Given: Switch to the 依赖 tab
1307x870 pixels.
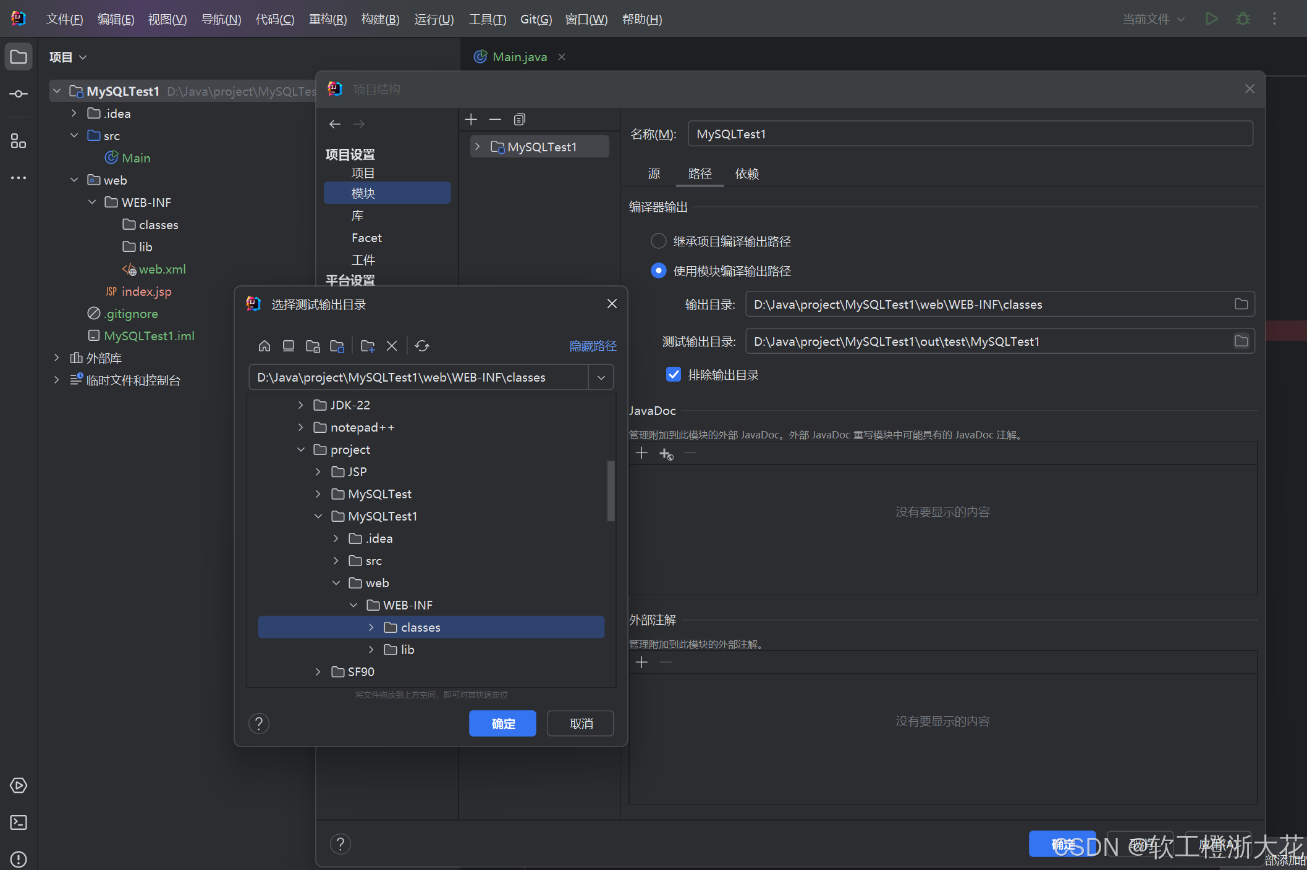Looking at the screenshot, I should (747, 174).
